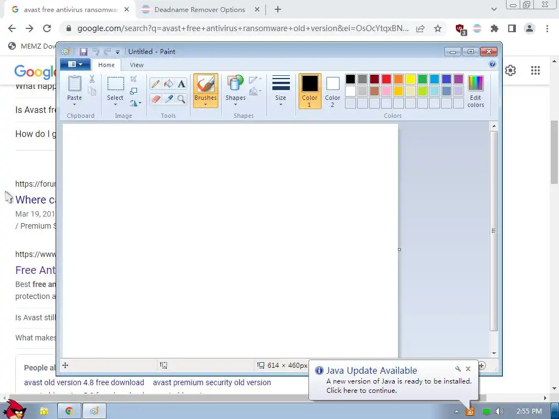Viewport: 559px width, 419px height.
Task: Show hidden tray icons arrow
Action: [x=456, y=411]
